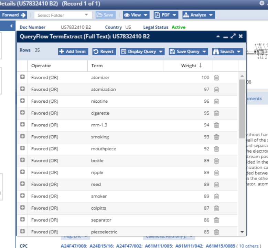Click the Operator column header

pyautogui.click(x=57, y=66)
